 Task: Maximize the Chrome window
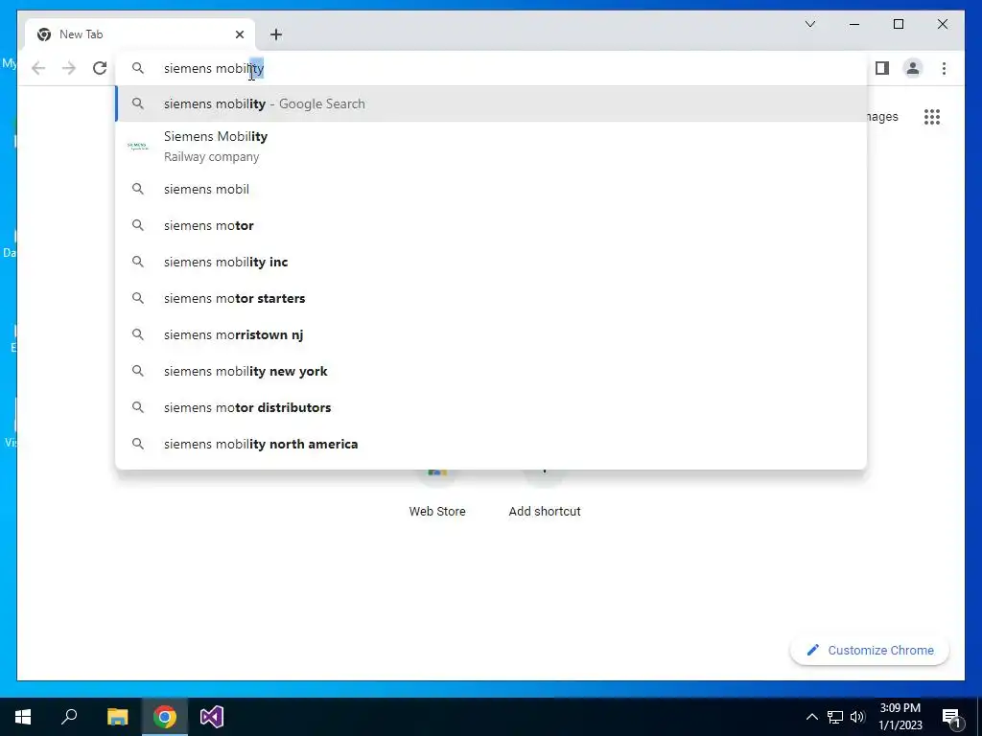(898, 24)
